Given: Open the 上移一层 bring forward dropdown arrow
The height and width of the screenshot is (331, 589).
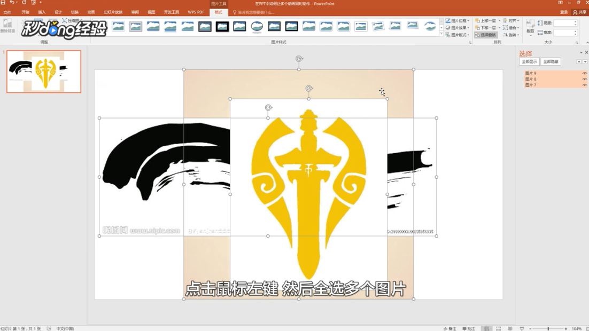Looking at the screenshot, I should coord(499,21).
